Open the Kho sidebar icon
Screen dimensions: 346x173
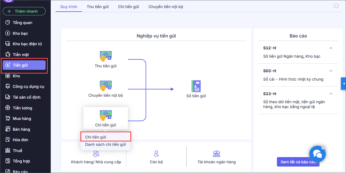tap(8, 76)
